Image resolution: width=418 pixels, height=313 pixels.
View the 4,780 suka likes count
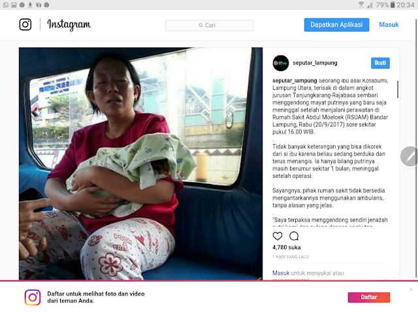[286, 247]
